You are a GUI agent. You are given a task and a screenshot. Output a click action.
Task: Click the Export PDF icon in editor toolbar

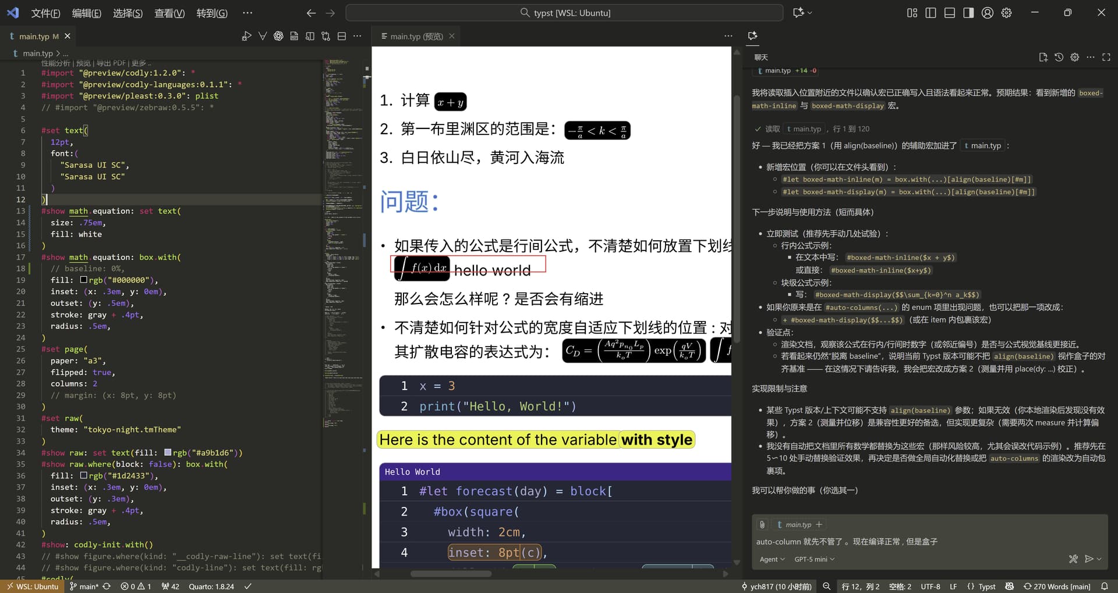[294, 36]
